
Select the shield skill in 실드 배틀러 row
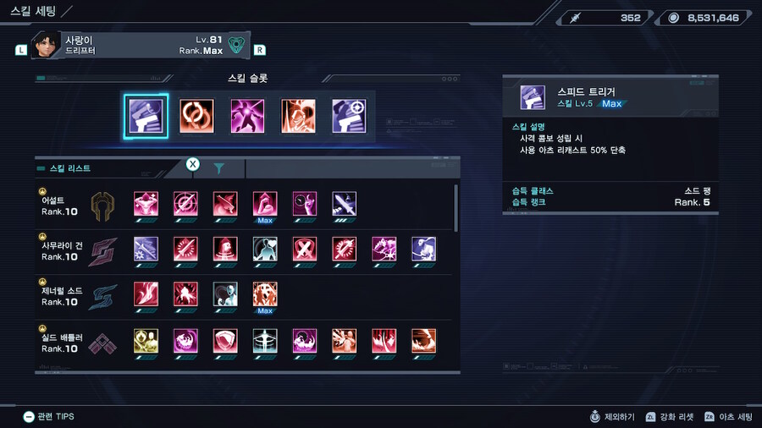coord(225,341)
